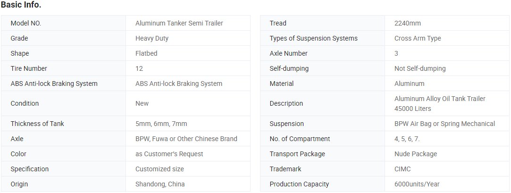
Task: Click the Basic Info. heading
Action: tap(21, 5)
